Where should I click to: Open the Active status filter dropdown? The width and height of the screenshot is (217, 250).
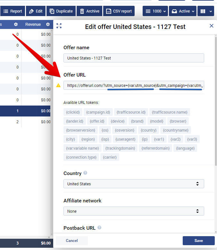183,11
